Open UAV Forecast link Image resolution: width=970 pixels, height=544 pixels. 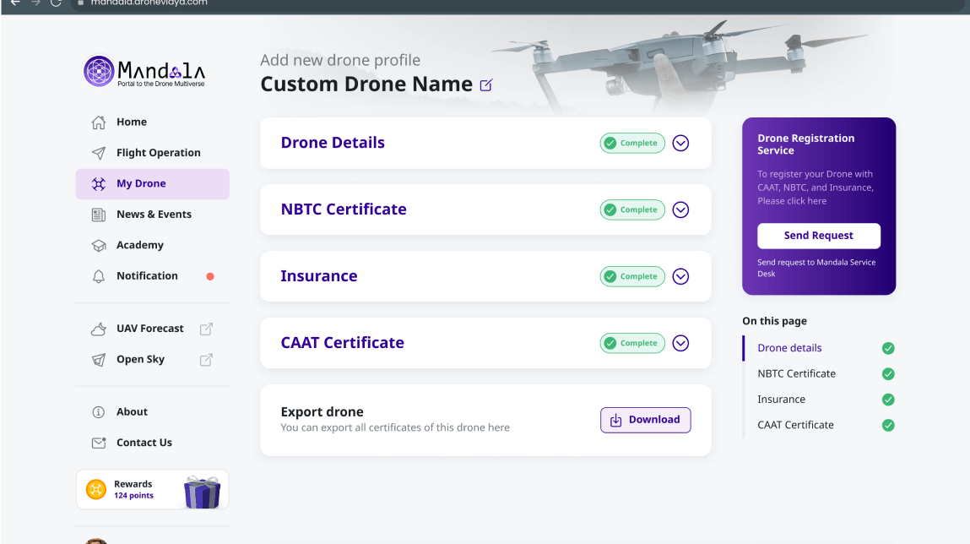pos(152,329)
